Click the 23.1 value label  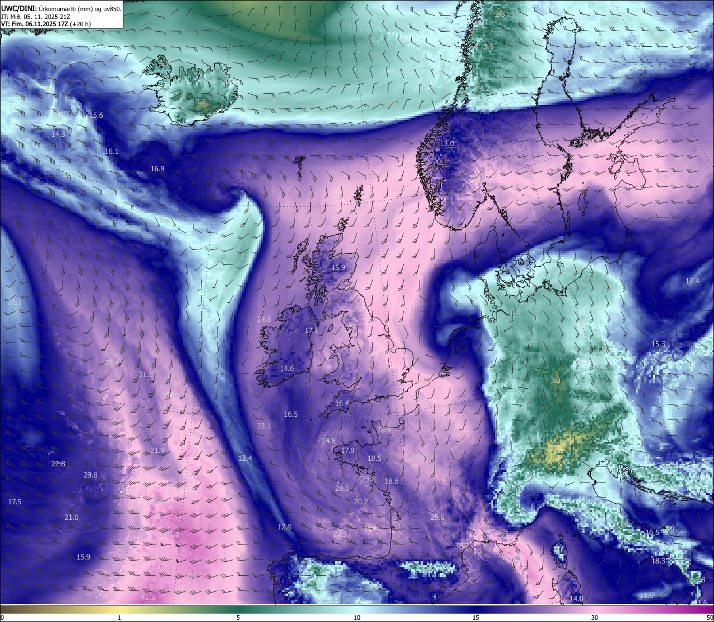[x=264, y=426]
